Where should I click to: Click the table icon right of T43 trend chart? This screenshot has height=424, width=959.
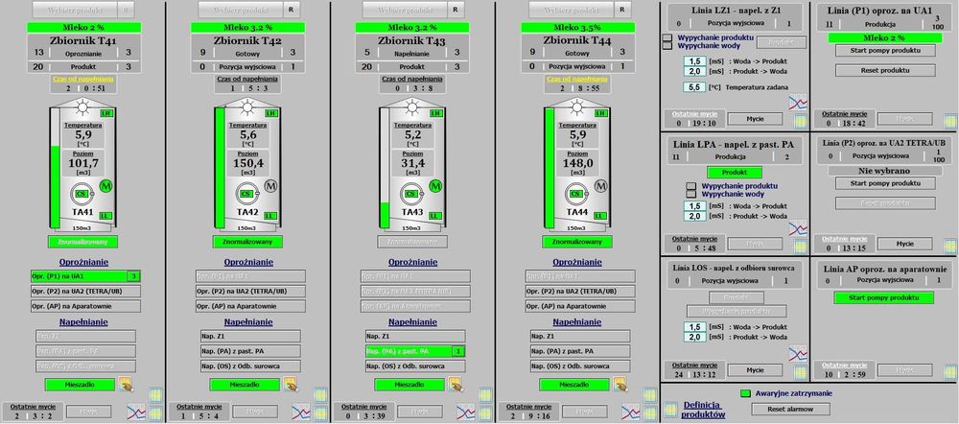click(x=485, y=413)
